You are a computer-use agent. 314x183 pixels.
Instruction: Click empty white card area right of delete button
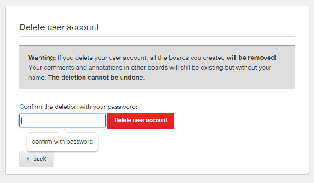click(x=234, y=120)
